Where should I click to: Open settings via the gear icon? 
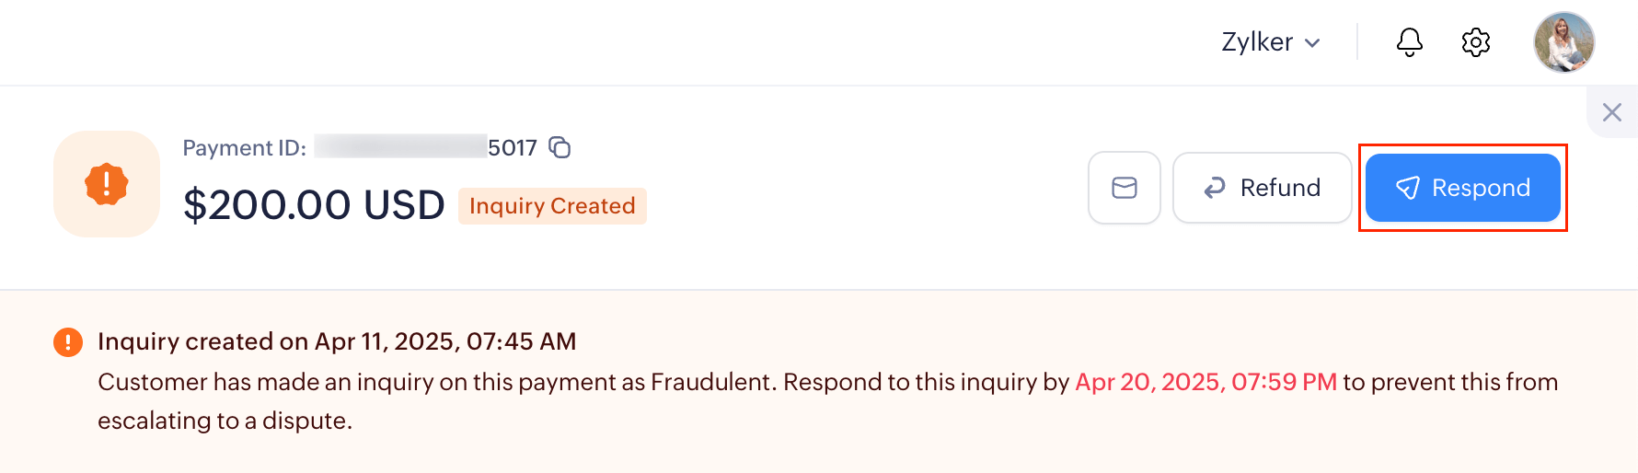click(x=1475, y=42)
